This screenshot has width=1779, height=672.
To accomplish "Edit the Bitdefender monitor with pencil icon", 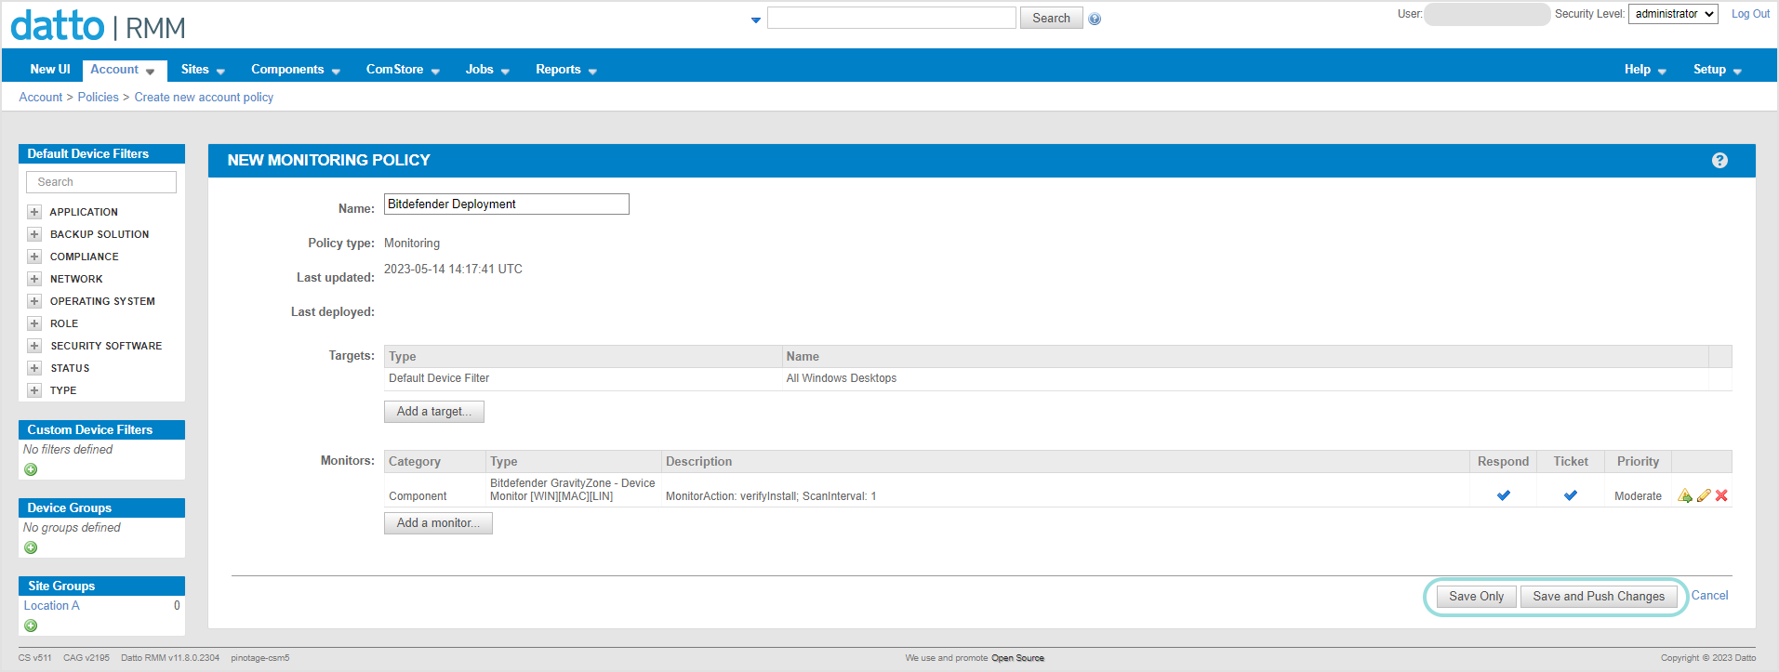I will point(1704,495).
